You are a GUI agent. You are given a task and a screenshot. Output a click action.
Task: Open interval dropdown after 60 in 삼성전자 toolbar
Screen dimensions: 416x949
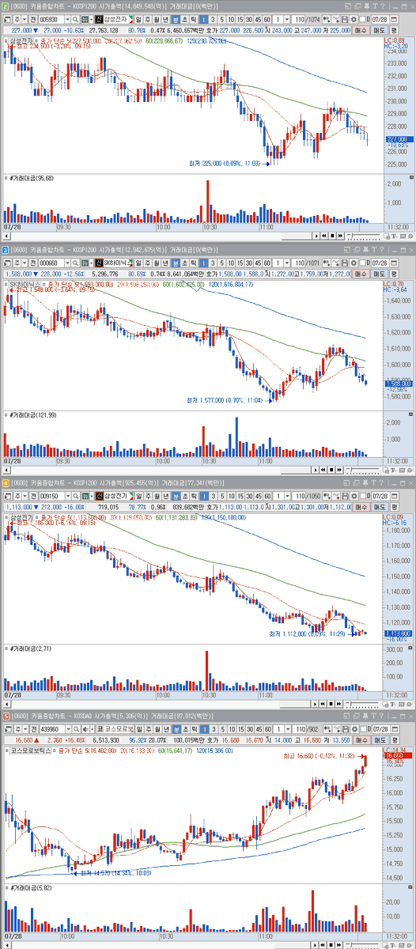coord(287,18)
